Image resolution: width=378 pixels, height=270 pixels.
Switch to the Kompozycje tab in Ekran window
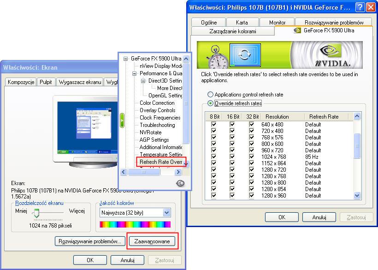click(21, 82)
